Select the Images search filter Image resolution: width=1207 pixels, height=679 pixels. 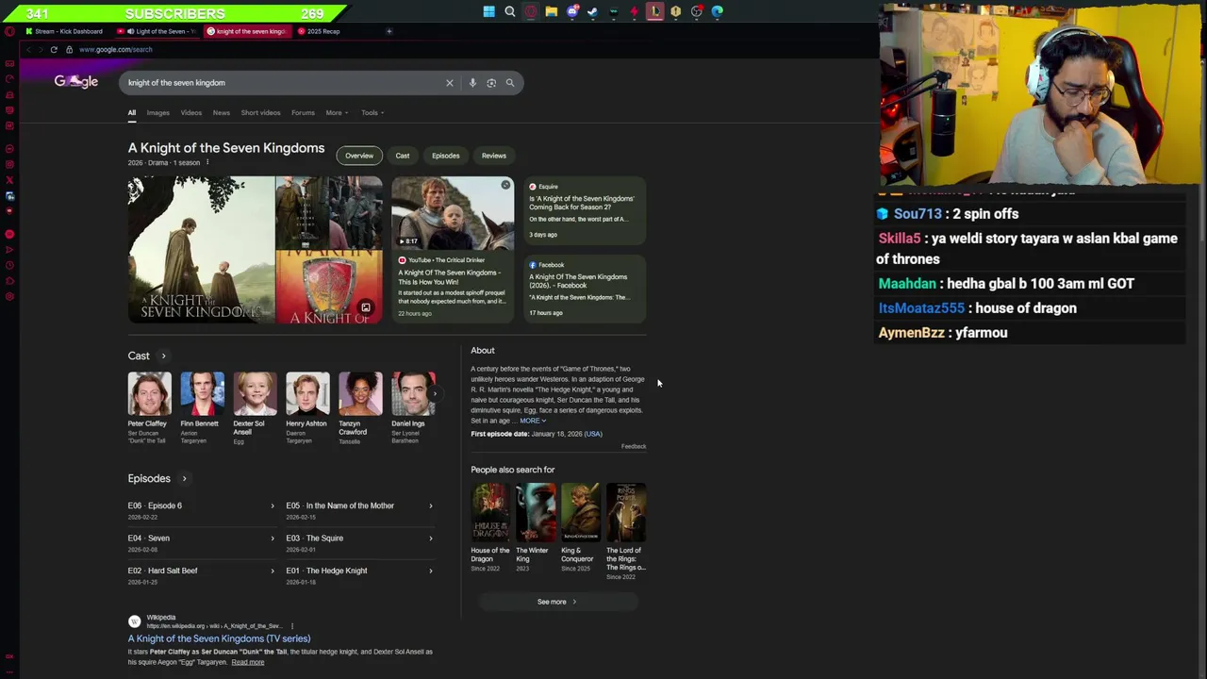point(157,113)
